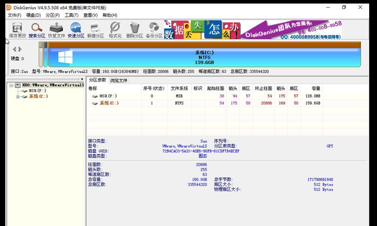Click the 终止柱面 column header
Viewport: 377px width, 226px height.
click(263, 88)
